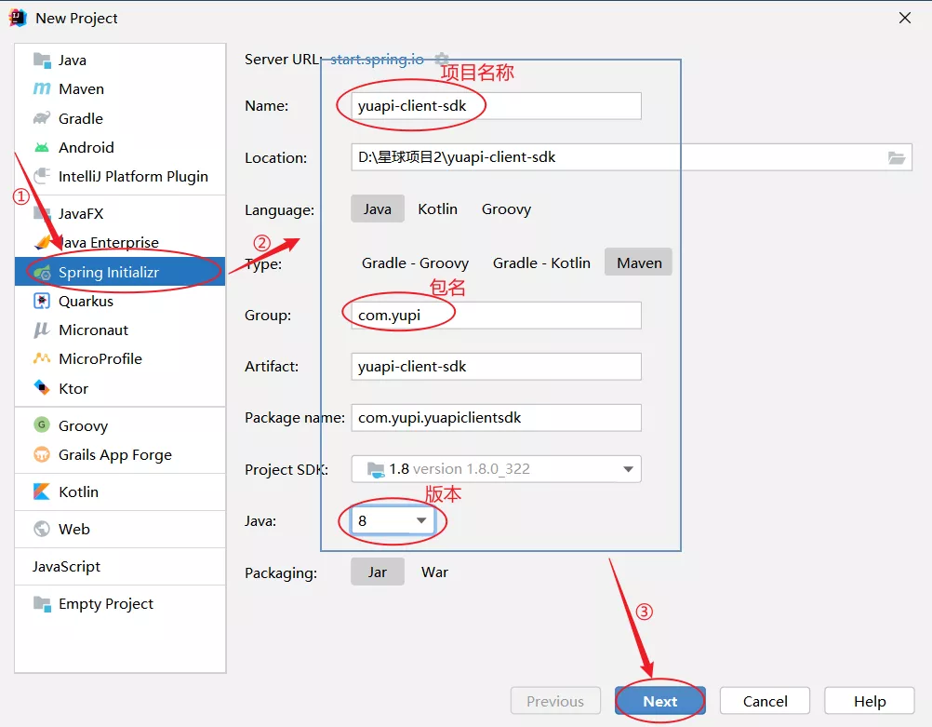The height and width of the screenshot is (727, 932).
Task: Click the IntelliJ IDEA logo in title bar
Action: point(18,19)
